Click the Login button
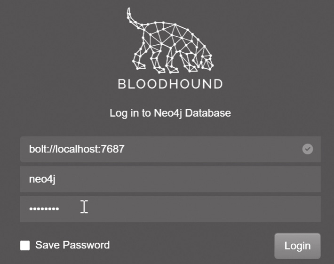Screen dimensions: 334x264 297,246
